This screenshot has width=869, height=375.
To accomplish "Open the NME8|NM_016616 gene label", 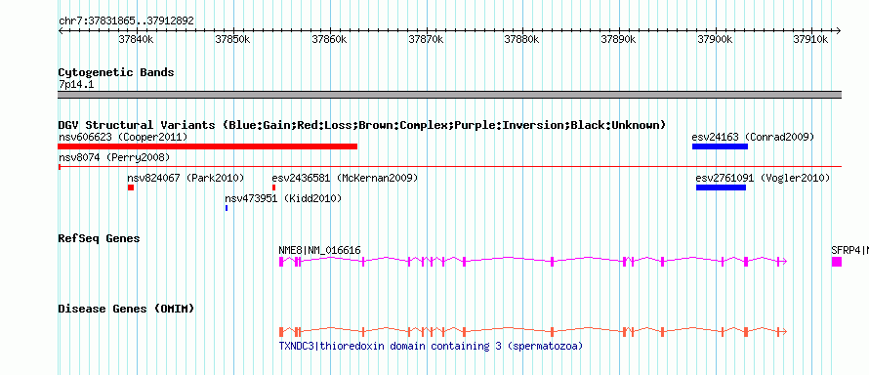I will (x=319, y=250).
